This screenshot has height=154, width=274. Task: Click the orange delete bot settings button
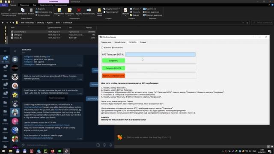(113, 76)
